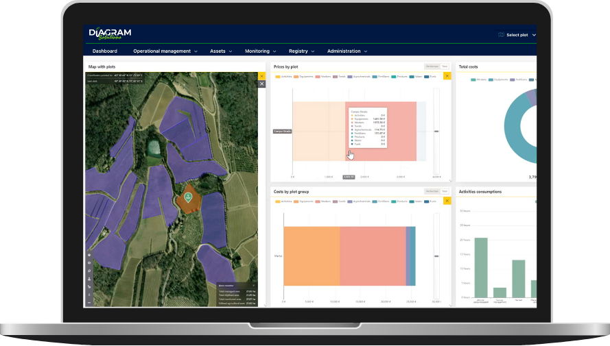Toggle Equipments legend in Prices by plot
This screenshot has height=346, width=610.
[x=303, y=77]
